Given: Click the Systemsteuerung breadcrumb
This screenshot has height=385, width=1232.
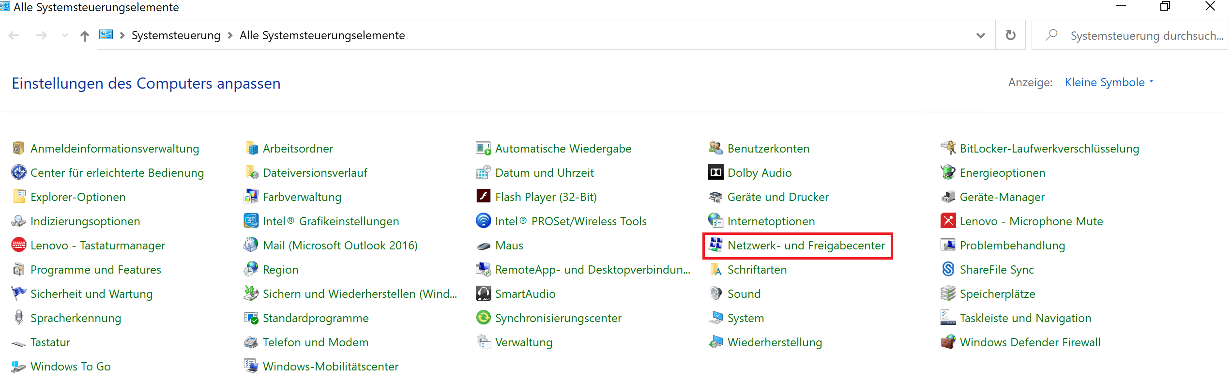Looking at the screenshot, I should (176, 35).
